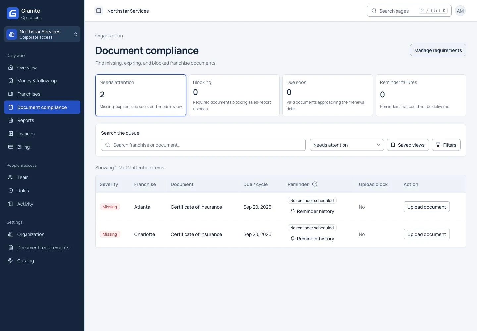This screenshot has width=477, height=331.
Task: Select the Reminder failures summary card
Action: (x=421, y=95)
